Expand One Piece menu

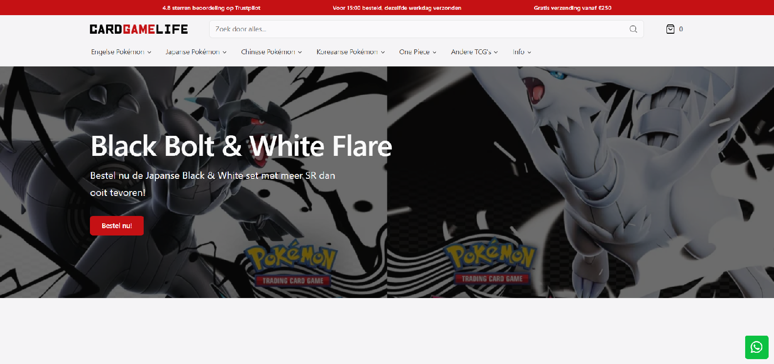418,52
